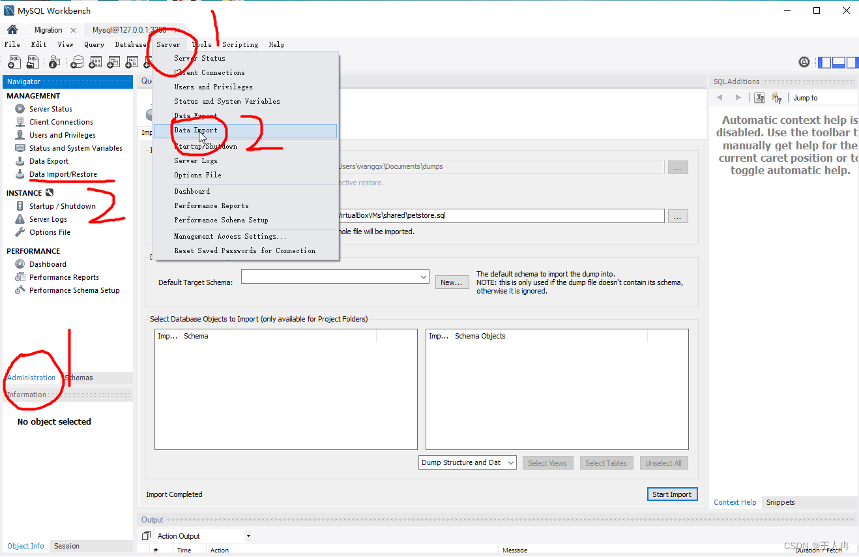
Task: Open Performance Reports in Navigator
Action: pyautogui.click(x=64, y=277)
